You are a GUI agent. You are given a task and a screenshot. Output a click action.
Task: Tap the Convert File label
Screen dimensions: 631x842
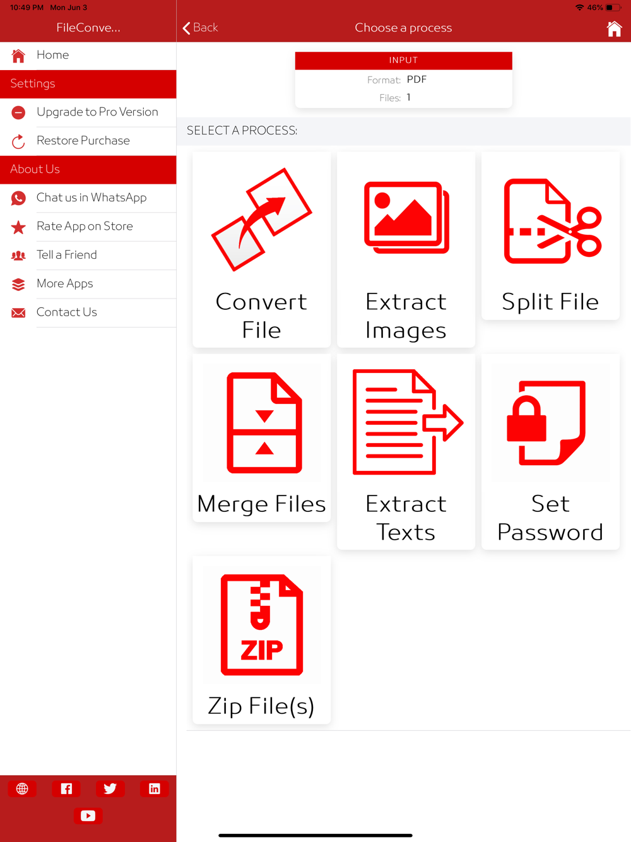pyautogui.click(x=261, y=316)
